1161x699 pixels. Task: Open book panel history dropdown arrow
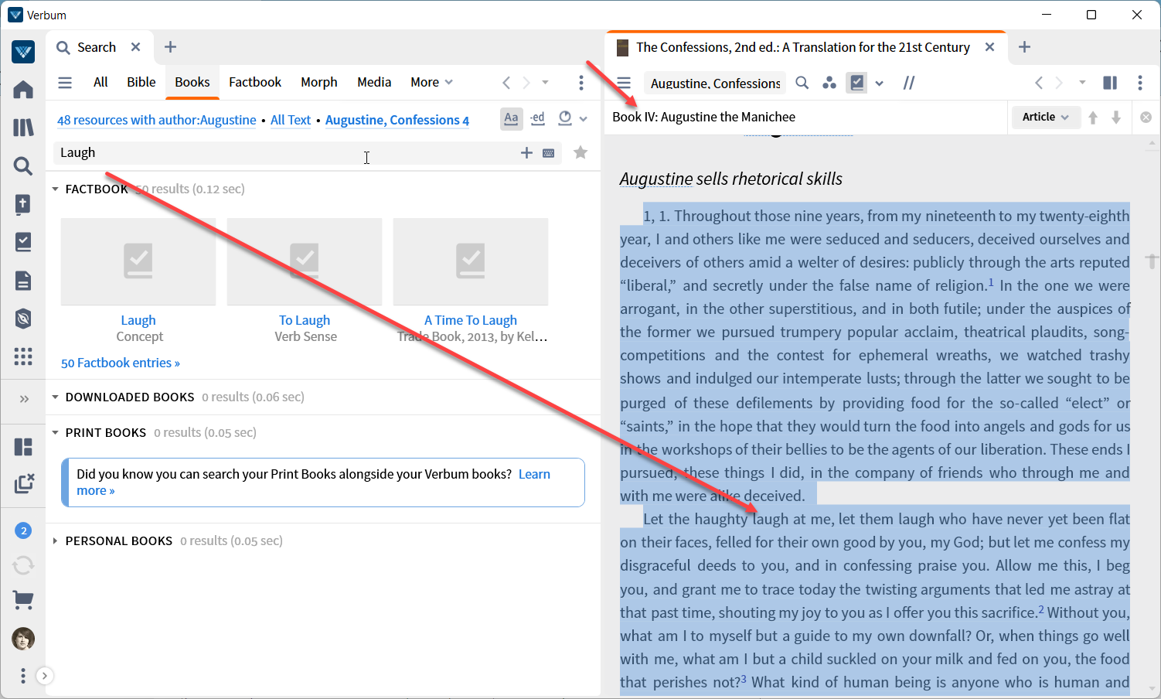tap(1082, 82)
